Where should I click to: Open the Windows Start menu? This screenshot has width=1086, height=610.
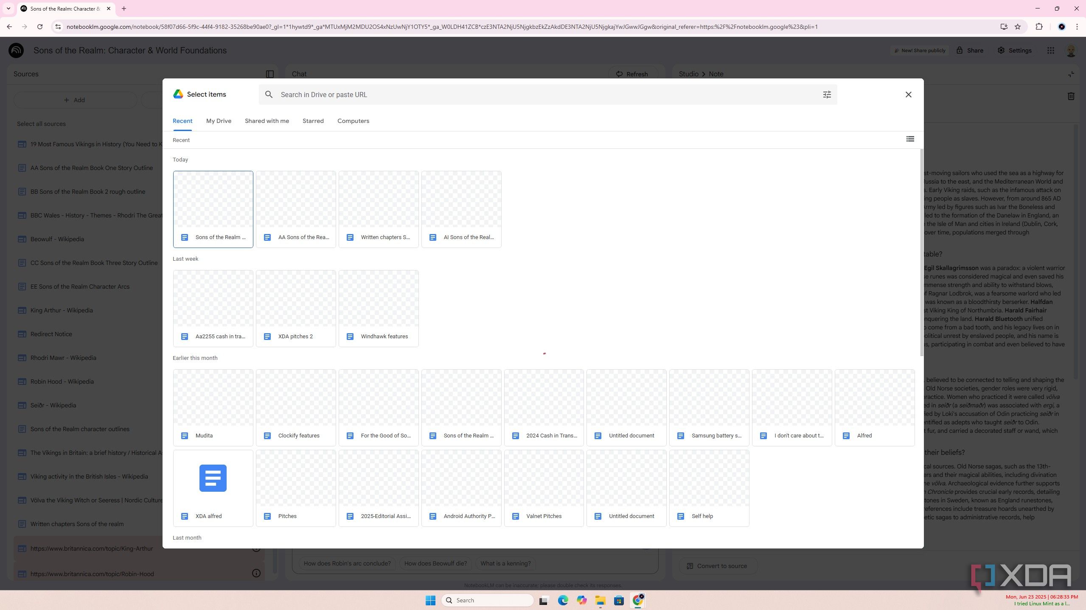pyautogui.click(x=430, y=600)
